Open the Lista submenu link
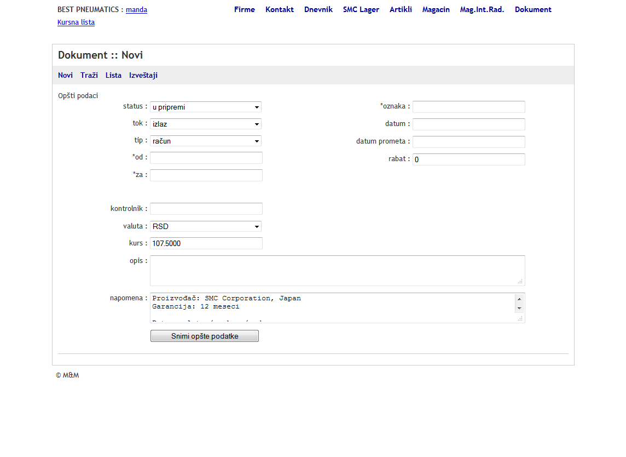The height and width of the screenshot is (457, 626). pos(113,75)
